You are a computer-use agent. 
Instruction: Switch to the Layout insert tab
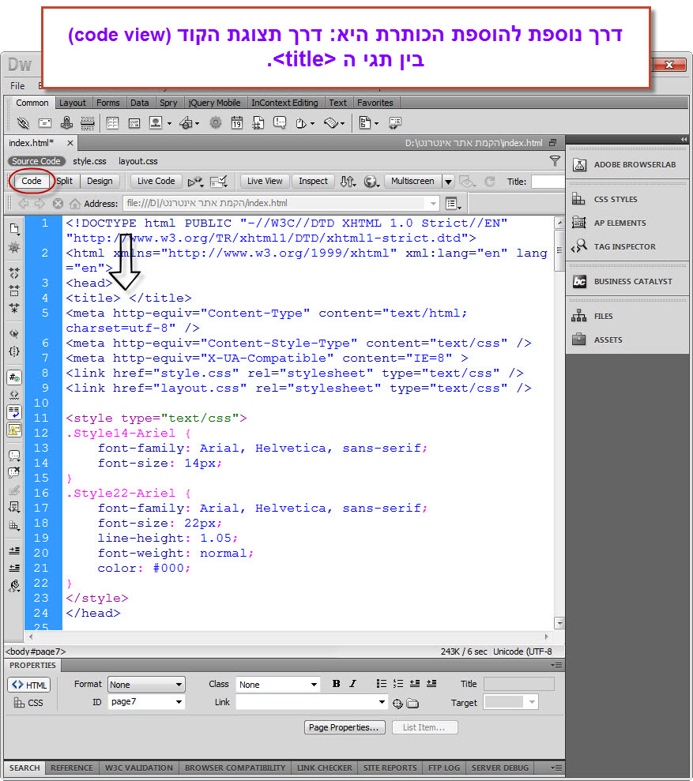pos(73,103)
